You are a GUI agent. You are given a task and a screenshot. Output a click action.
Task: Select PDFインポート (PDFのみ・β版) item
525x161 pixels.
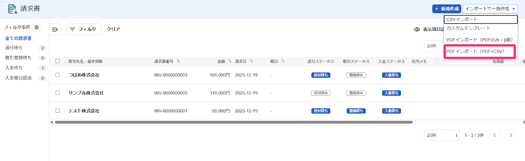(x=481, y=40)
